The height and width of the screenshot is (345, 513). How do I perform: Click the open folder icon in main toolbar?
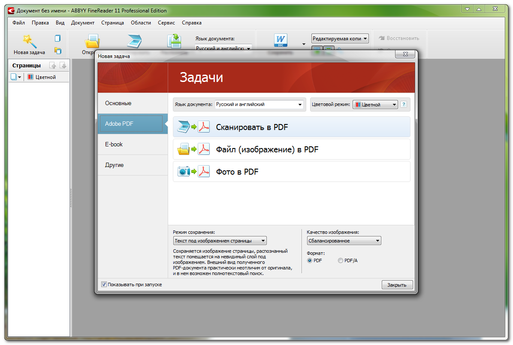[x=92, y=41]
